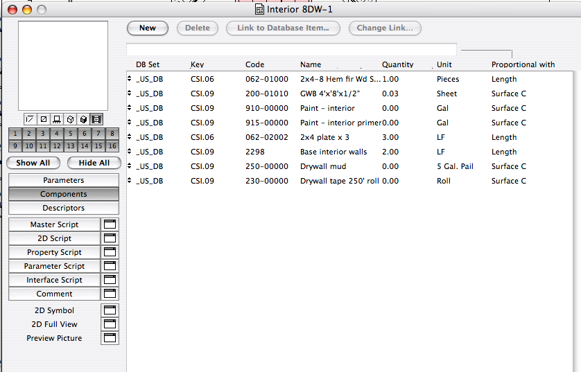Open Interface Script in separate window icon
This screenshot has width=581, height=372.
coord(110,280)
